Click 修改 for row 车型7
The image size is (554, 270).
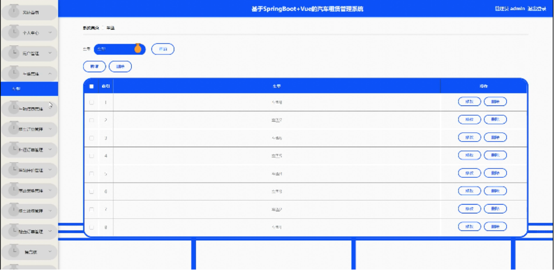click(x=469, y=119)
